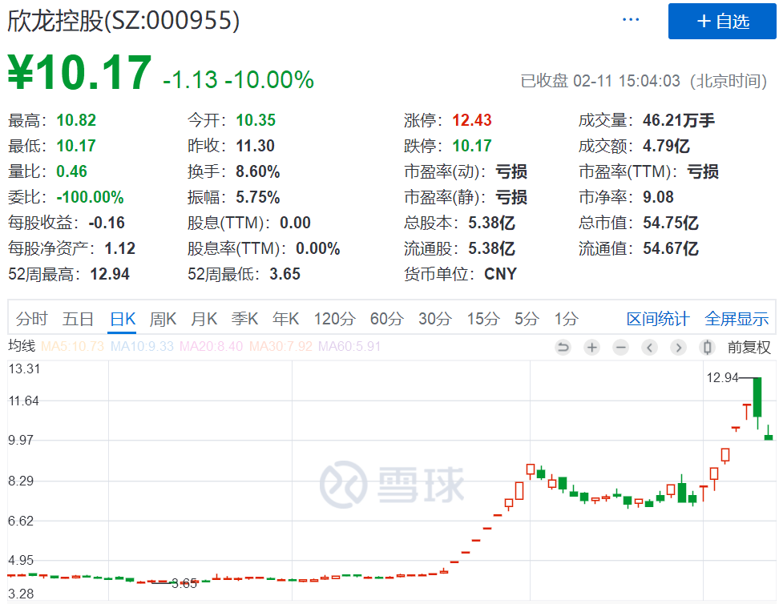The image size is (779, 604).
Task: Select the 月K tab
Action: pyautogui.click(x=204, y=318)
